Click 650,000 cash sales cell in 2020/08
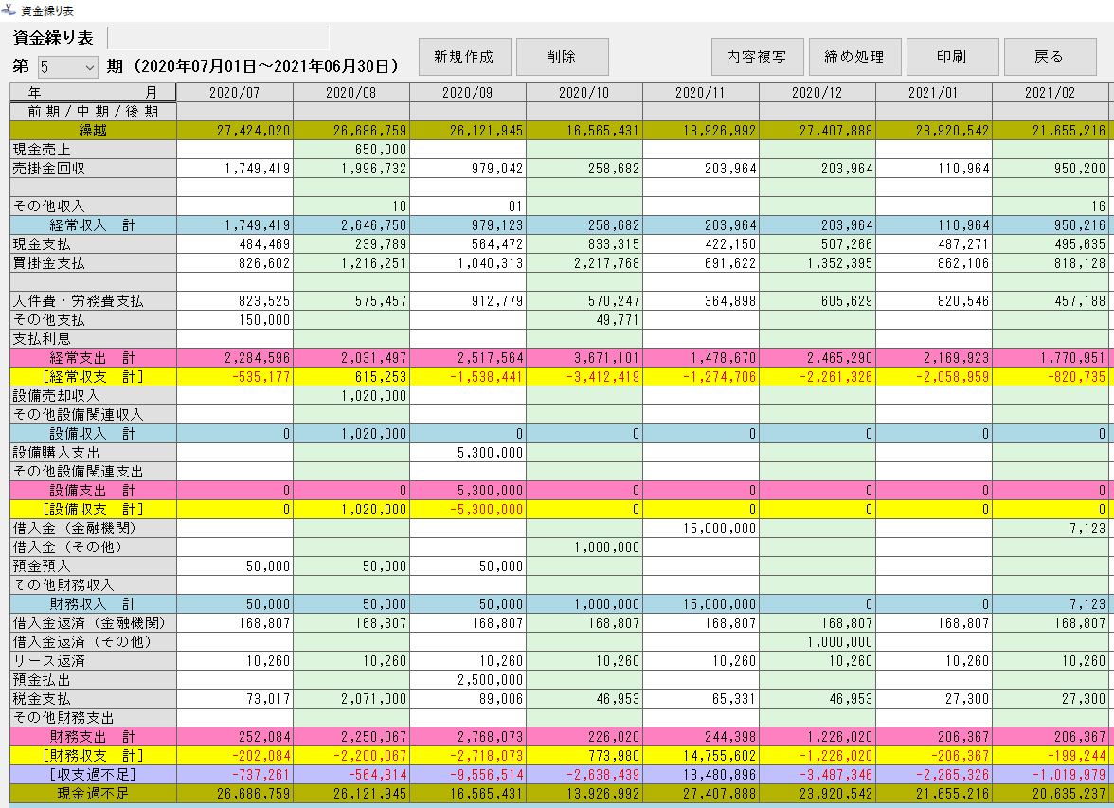This screenshot has height=808, width=1114. click(x=350, y=150)
